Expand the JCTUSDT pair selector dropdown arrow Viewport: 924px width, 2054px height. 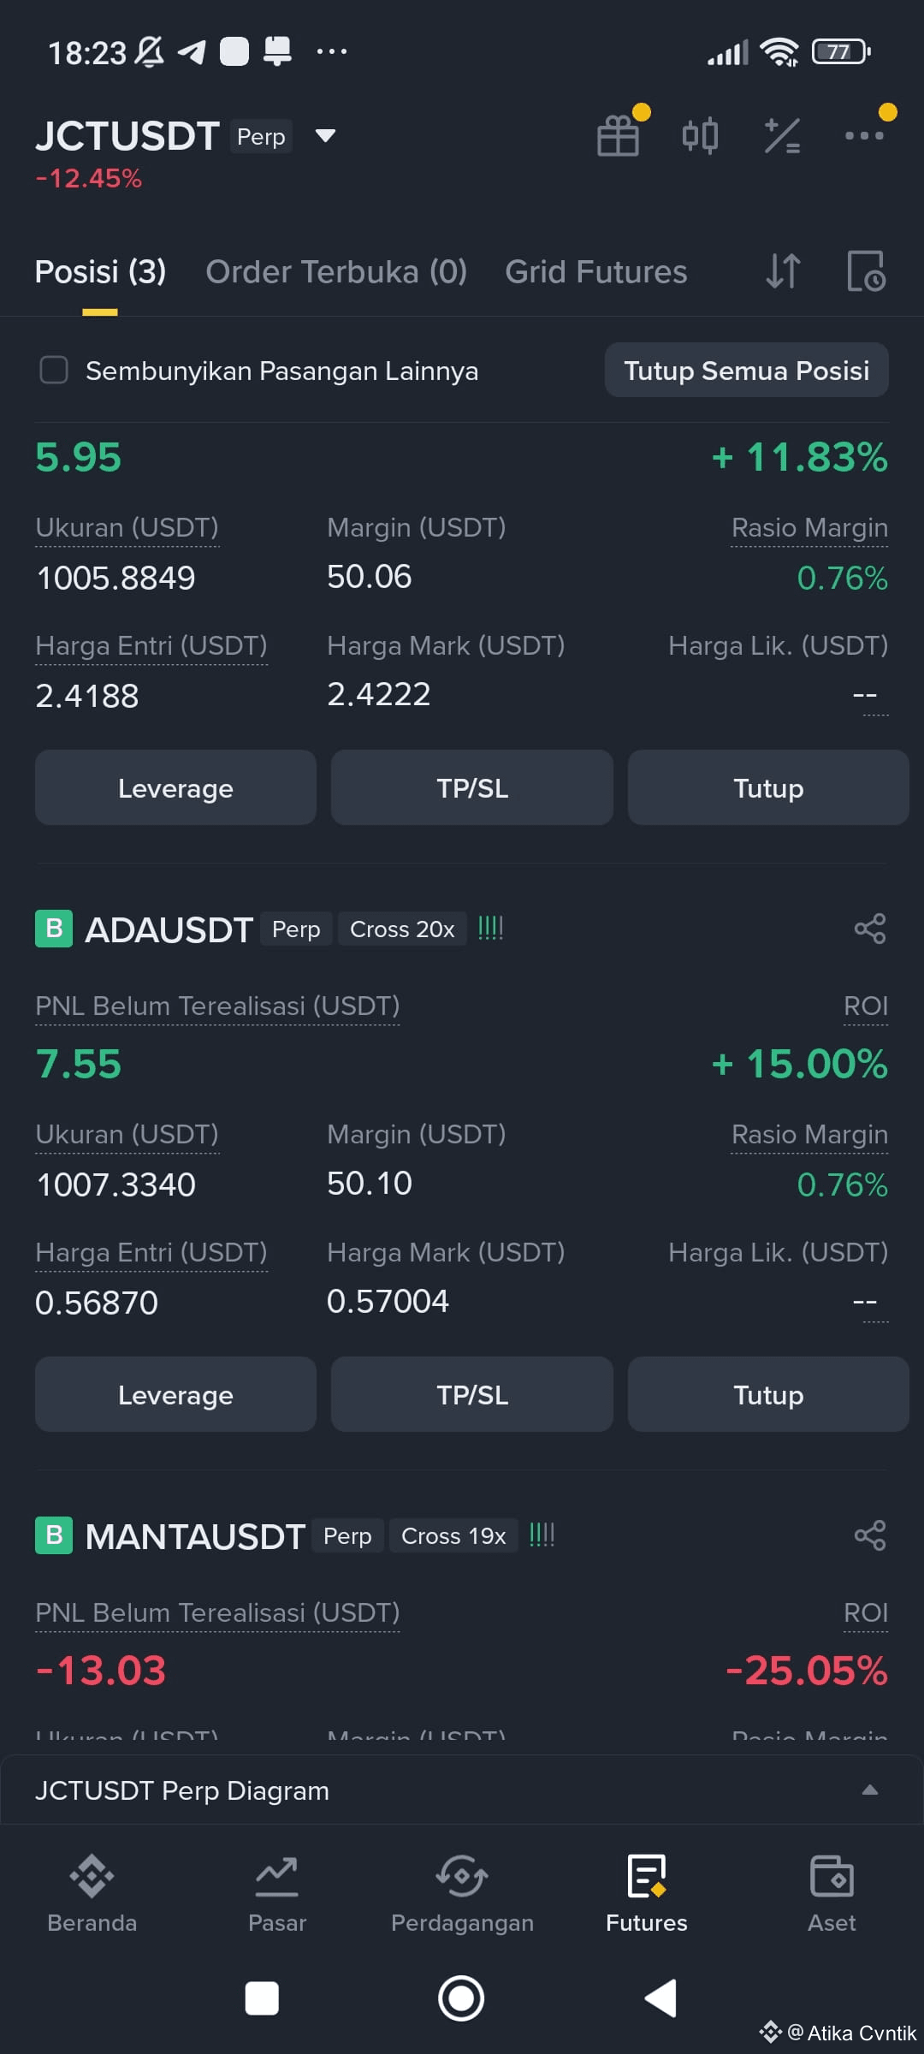(x=325, y=135)
